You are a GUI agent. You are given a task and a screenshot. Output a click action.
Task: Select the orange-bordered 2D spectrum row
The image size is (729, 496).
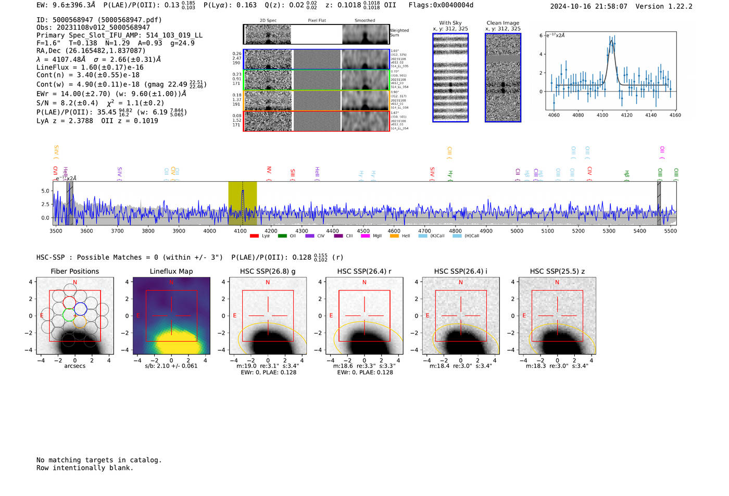pyautogui.click(x=317, y=100)
